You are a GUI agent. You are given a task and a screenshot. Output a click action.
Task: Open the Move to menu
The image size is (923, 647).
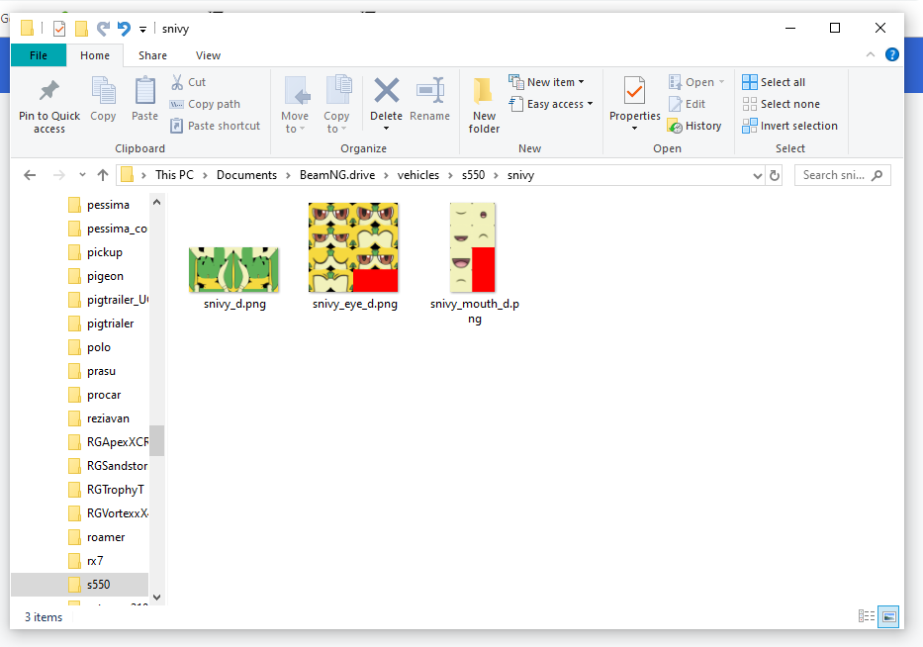pyautogui.click(x=295, y=105)
